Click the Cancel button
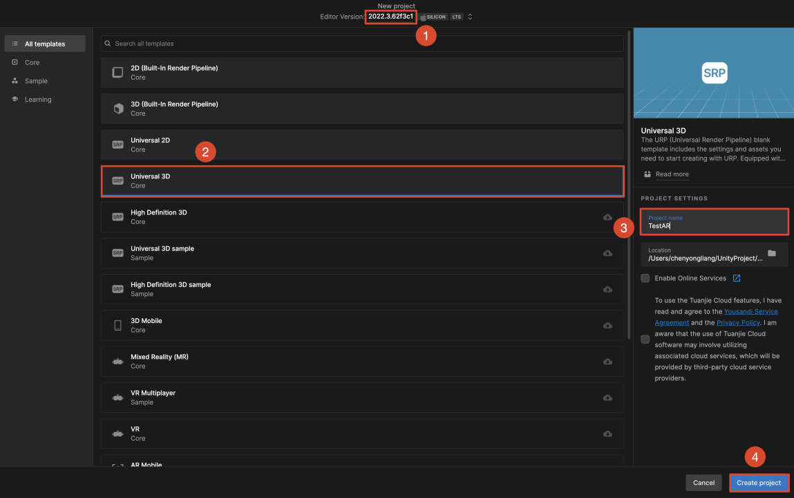Viewport: 794px width, 498px height. [703, 483]
